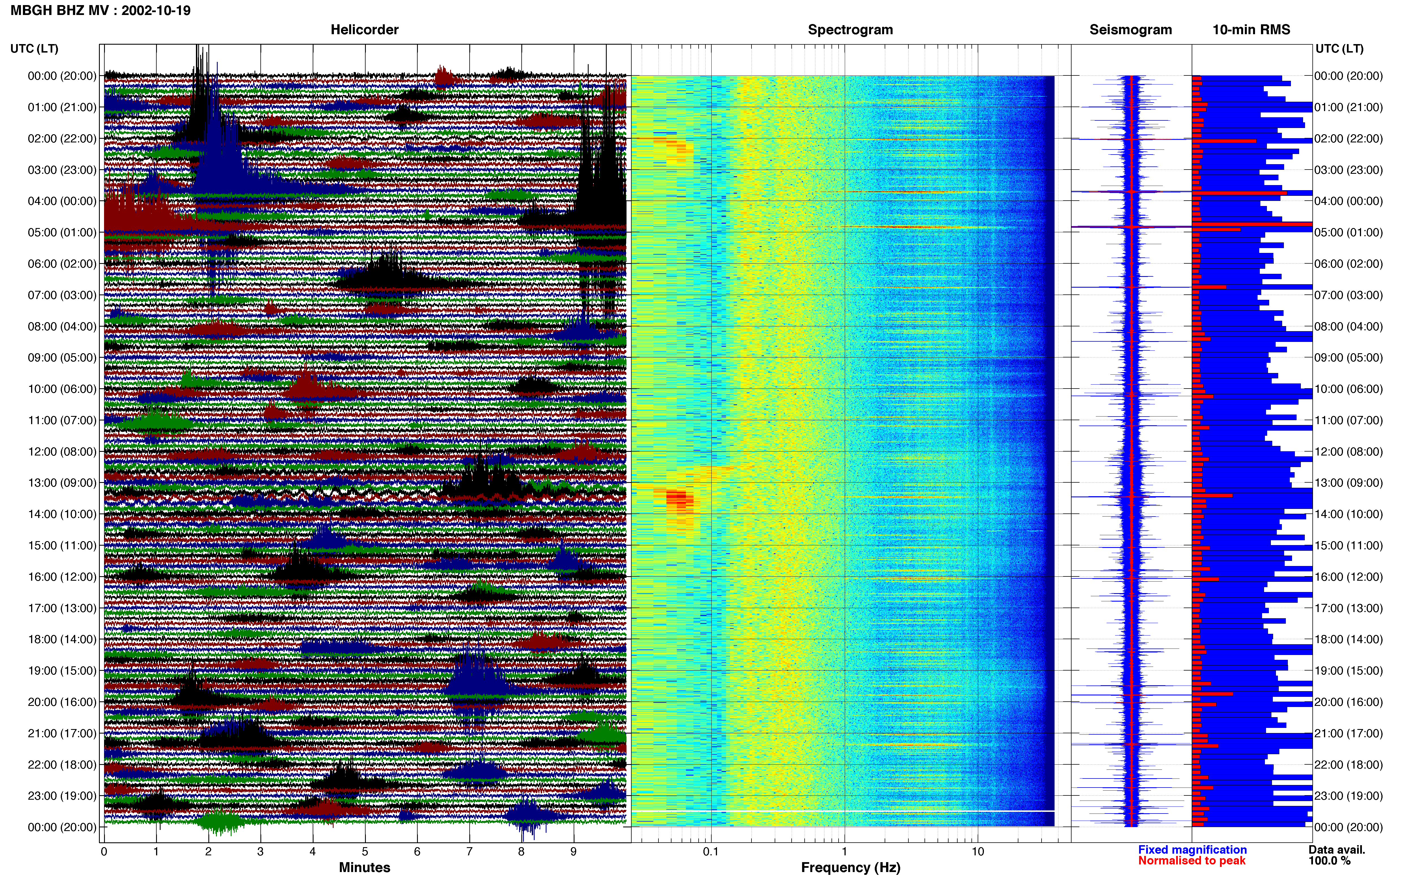Click the 'Frequency (Hz)' x-axis label
The image size is (1419, 887).
pyautogui.click(x=850, y=868)
